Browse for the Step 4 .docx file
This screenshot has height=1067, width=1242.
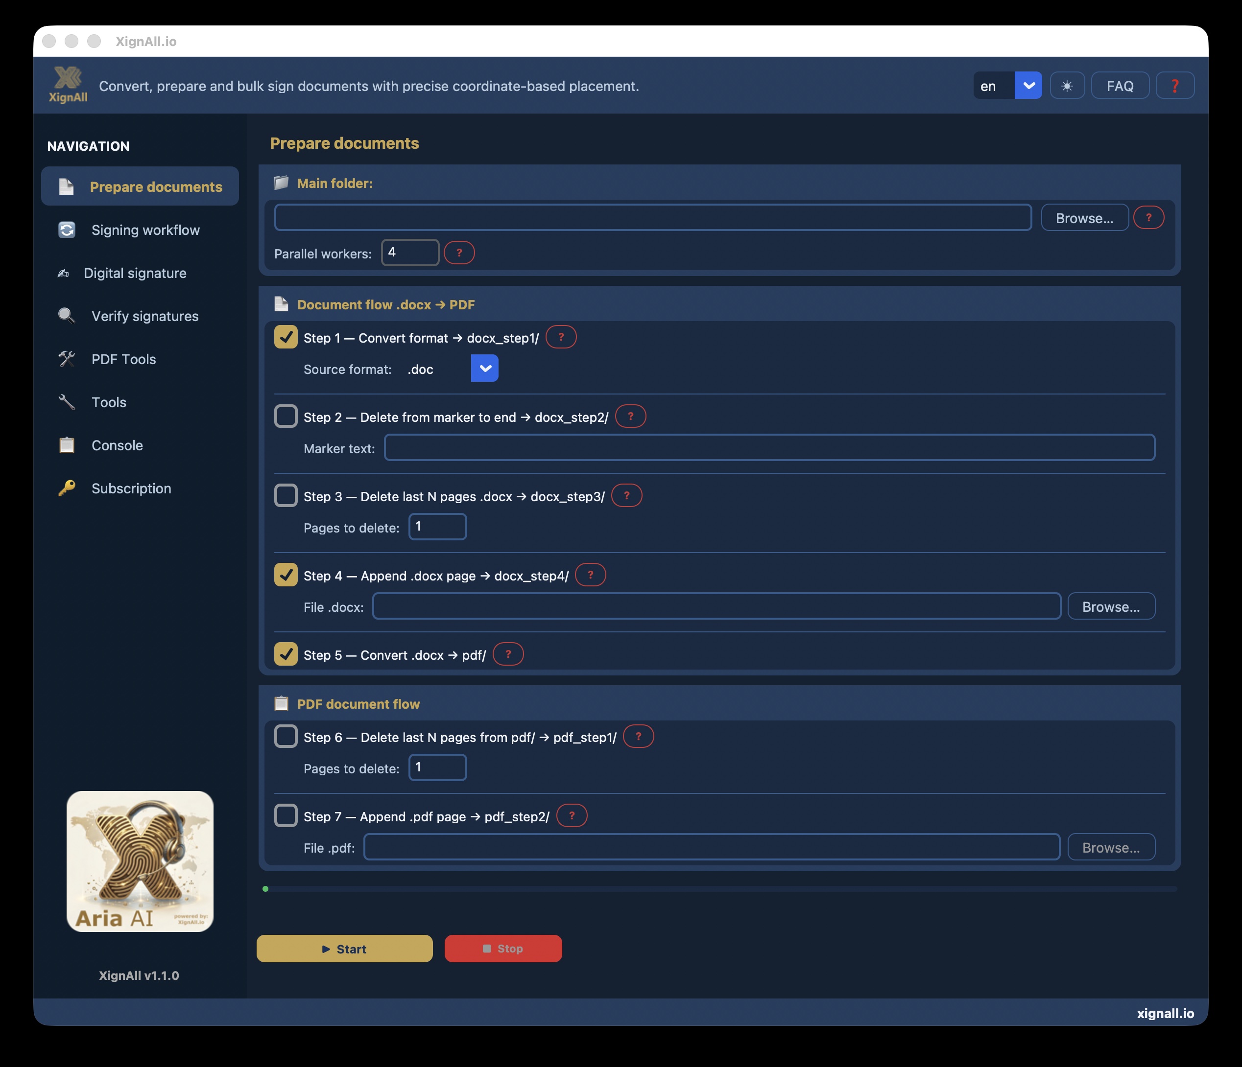click(1111, 606)
